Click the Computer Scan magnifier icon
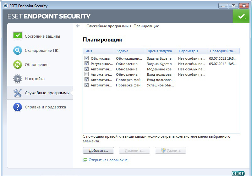Viewport: 252px width, 176px height. 18,50
